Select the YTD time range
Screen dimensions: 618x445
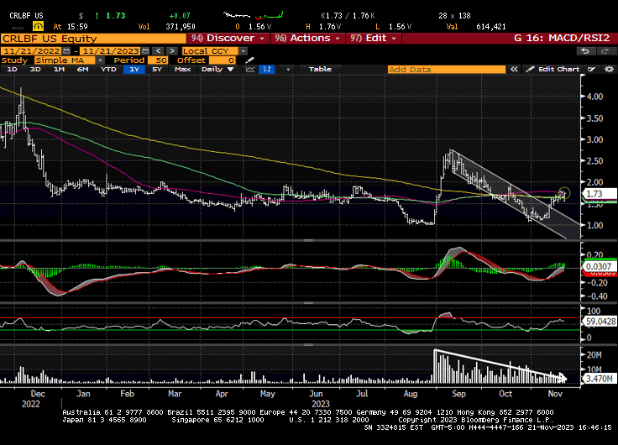tap(108, 70)
